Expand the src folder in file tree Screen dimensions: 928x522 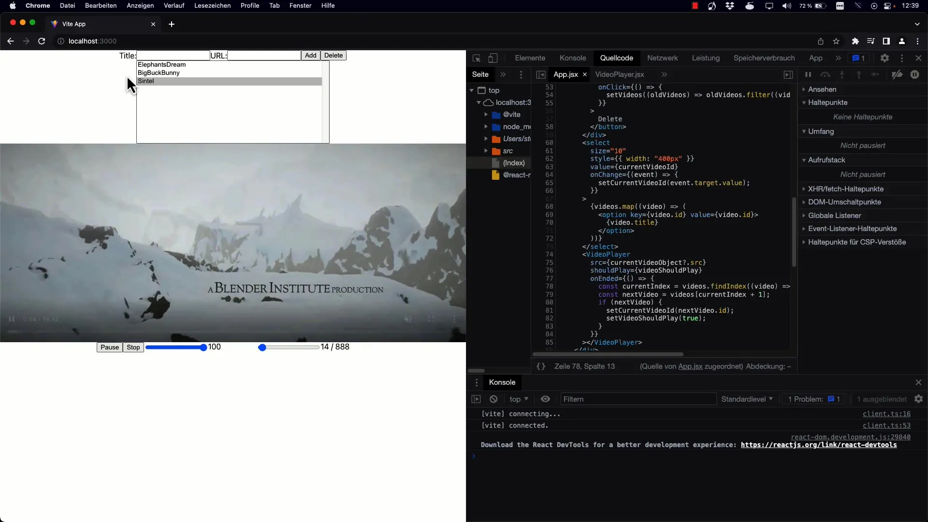coord(486,150)
